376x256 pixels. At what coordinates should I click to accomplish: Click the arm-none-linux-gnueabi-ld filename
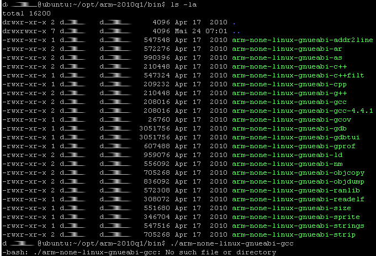pyautogui.click(x=287, y=155)
